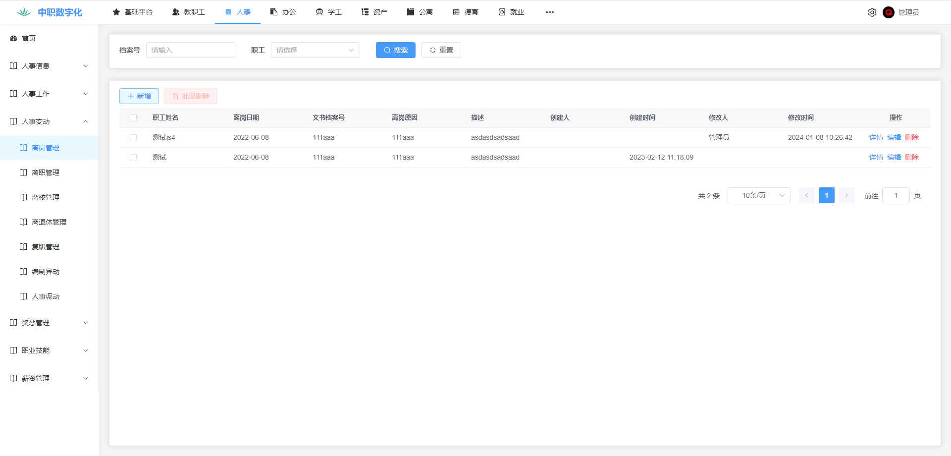
Task: Open the more menu ellipsis icon
Action: [549, 12]
